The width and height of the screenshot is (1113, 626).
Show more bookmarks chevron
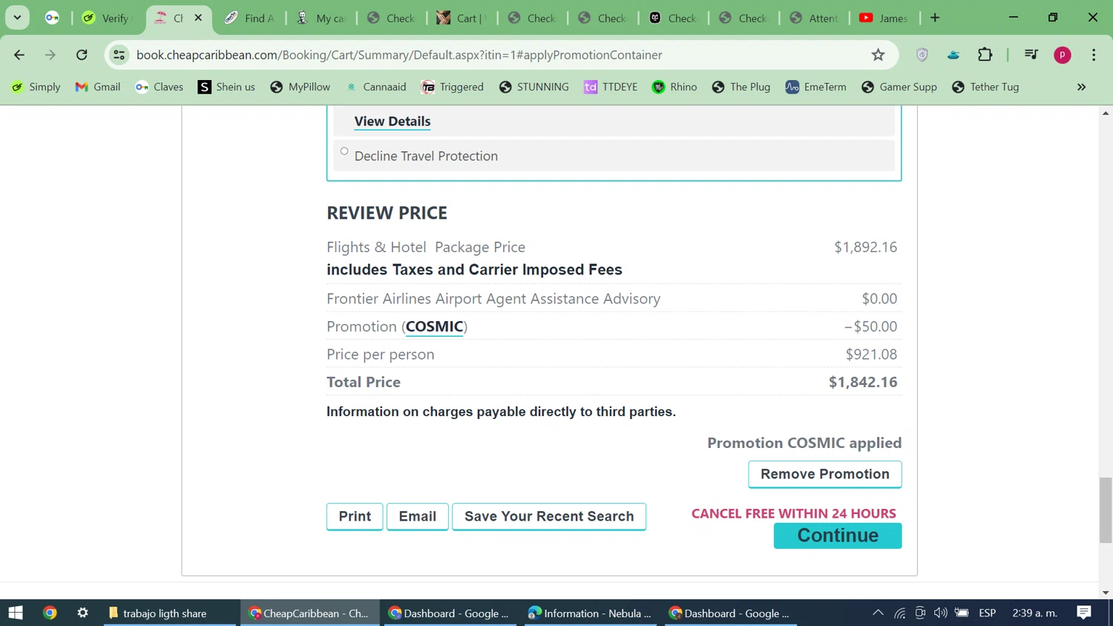[x=1081, y=87]
